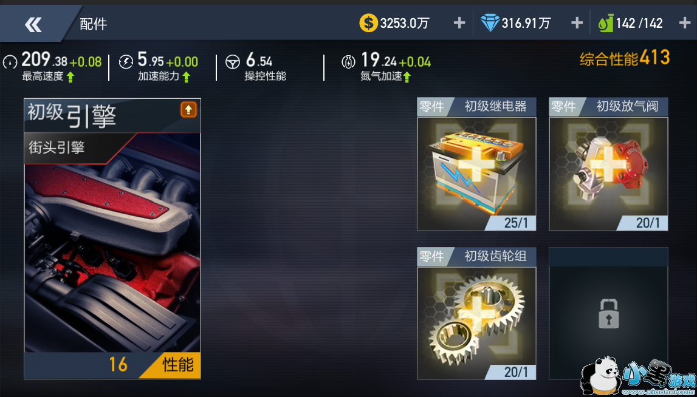
Task: Click the 配件 page title
Action: click(x=94, y=24)
